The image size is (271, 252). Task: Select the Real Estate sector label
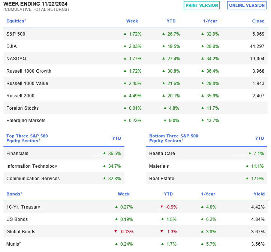pos(162,179)
